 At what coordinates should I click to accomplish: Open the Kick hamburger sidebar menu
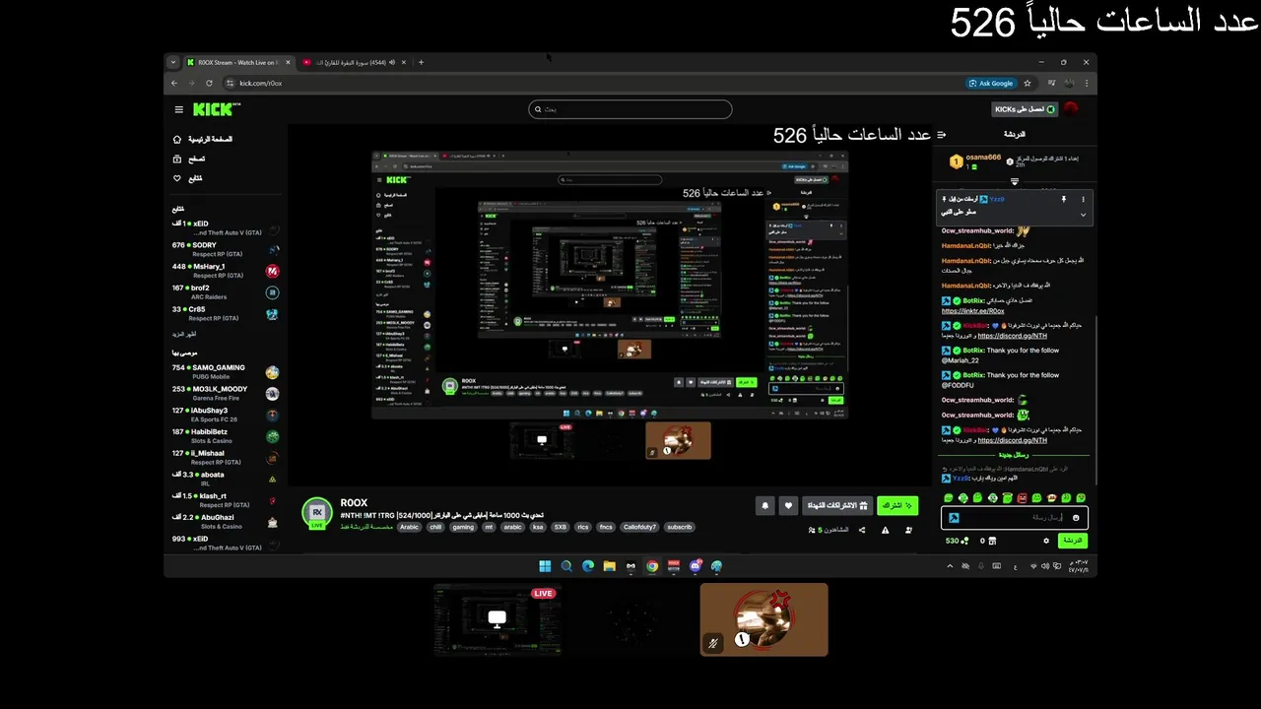pyautogui.click(x=179, y=109)
